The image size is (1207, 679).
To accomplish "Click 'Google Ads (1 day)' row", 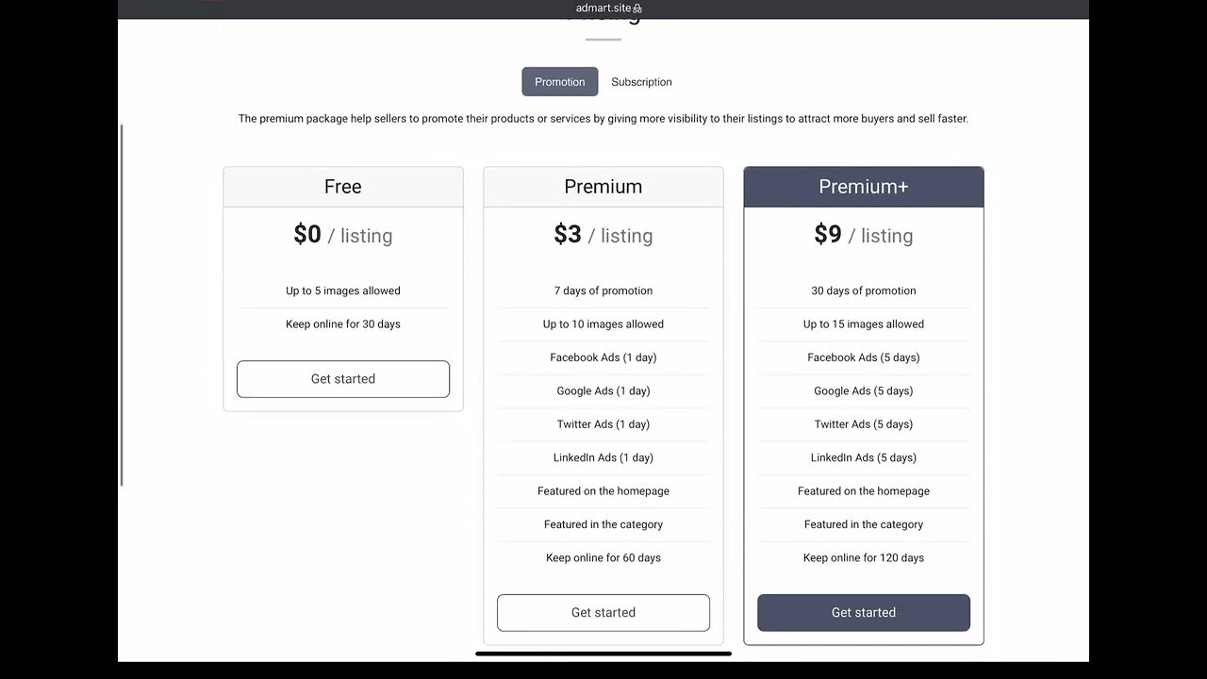I will tap(603, 391).
